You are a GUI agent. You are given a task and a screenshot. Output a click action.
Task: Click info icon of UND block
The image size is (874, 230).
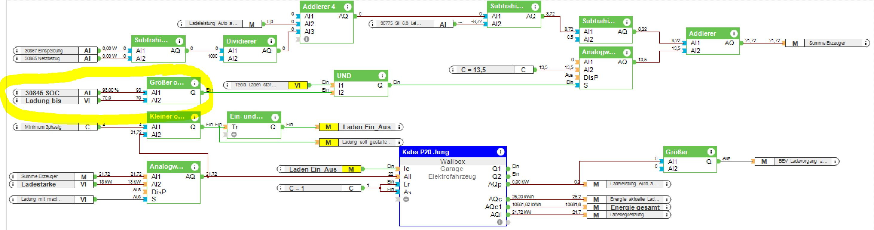coord(382,76)
